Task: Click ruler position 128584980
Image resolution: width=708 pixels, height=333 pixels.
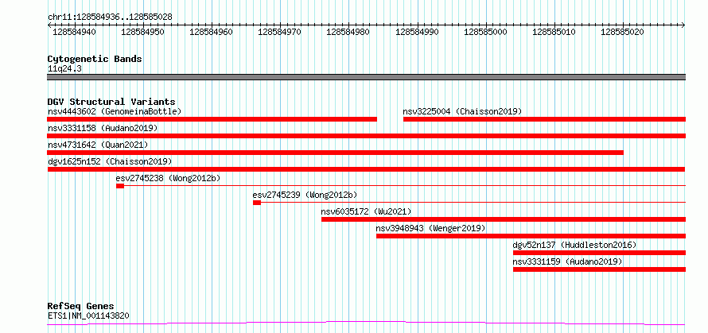Action: tap(348, 32)
